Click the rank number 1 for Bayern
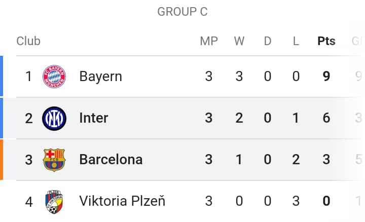 point(29,77)
